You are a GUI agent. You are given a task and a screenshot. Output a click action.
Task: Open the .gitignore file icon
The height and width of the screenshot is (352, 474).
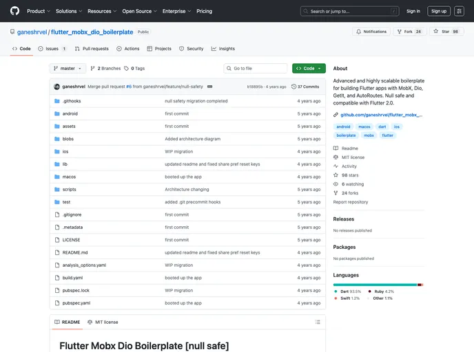[x=56, y=214]
